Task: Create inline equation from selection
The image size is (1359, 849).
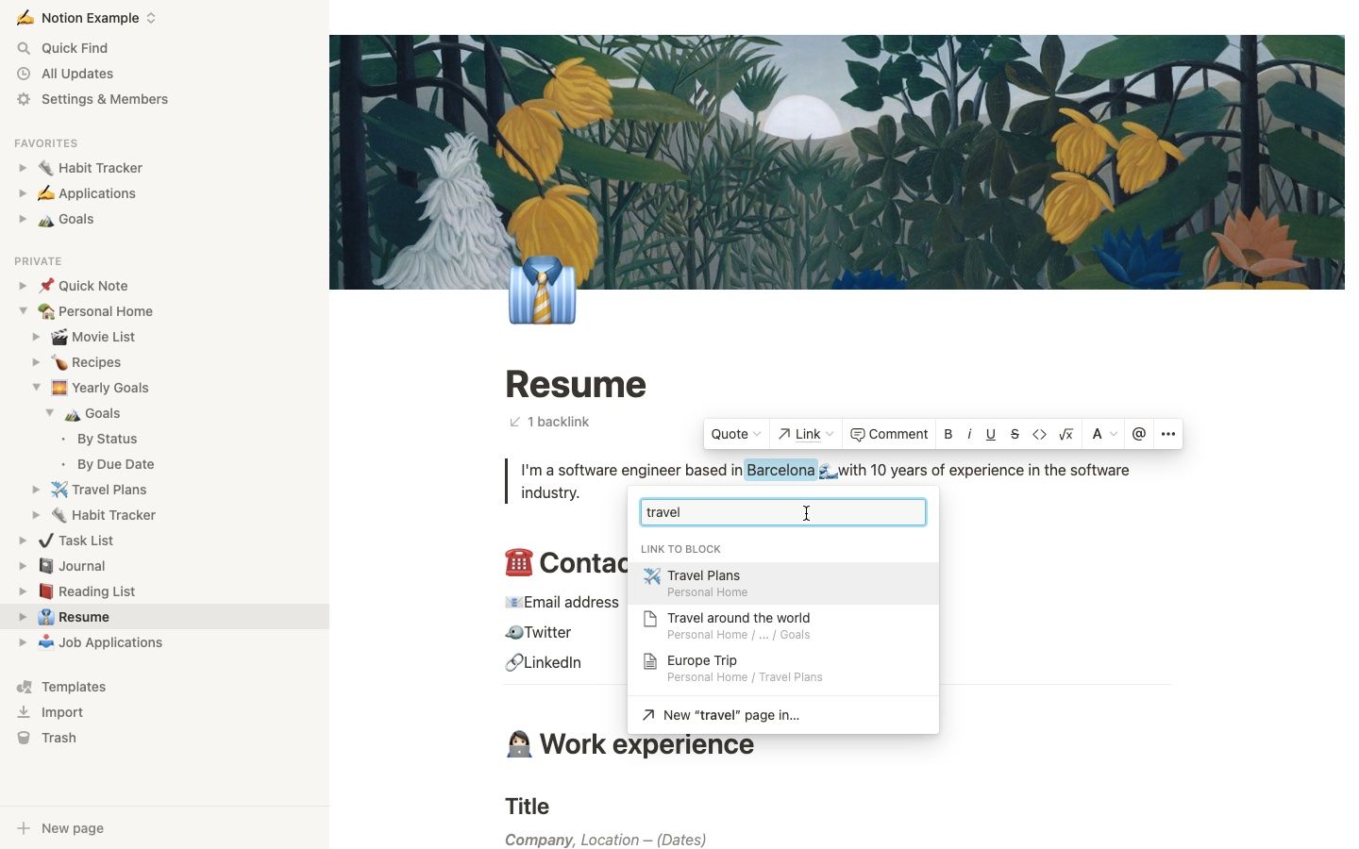Action: [x=1065, y=434]
